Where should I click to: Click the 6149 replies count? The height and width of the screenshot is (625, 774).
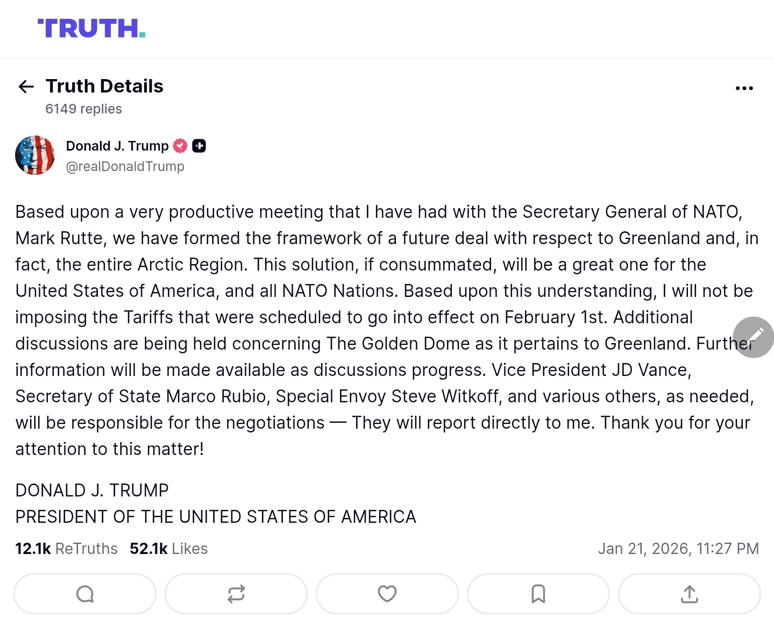point(83,109)
